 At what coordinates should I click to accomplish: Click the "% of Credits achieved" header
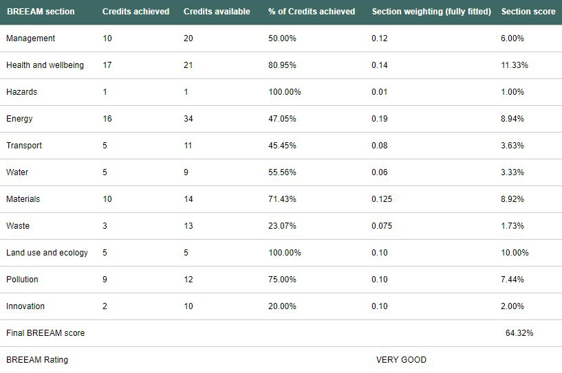[312, 12]
